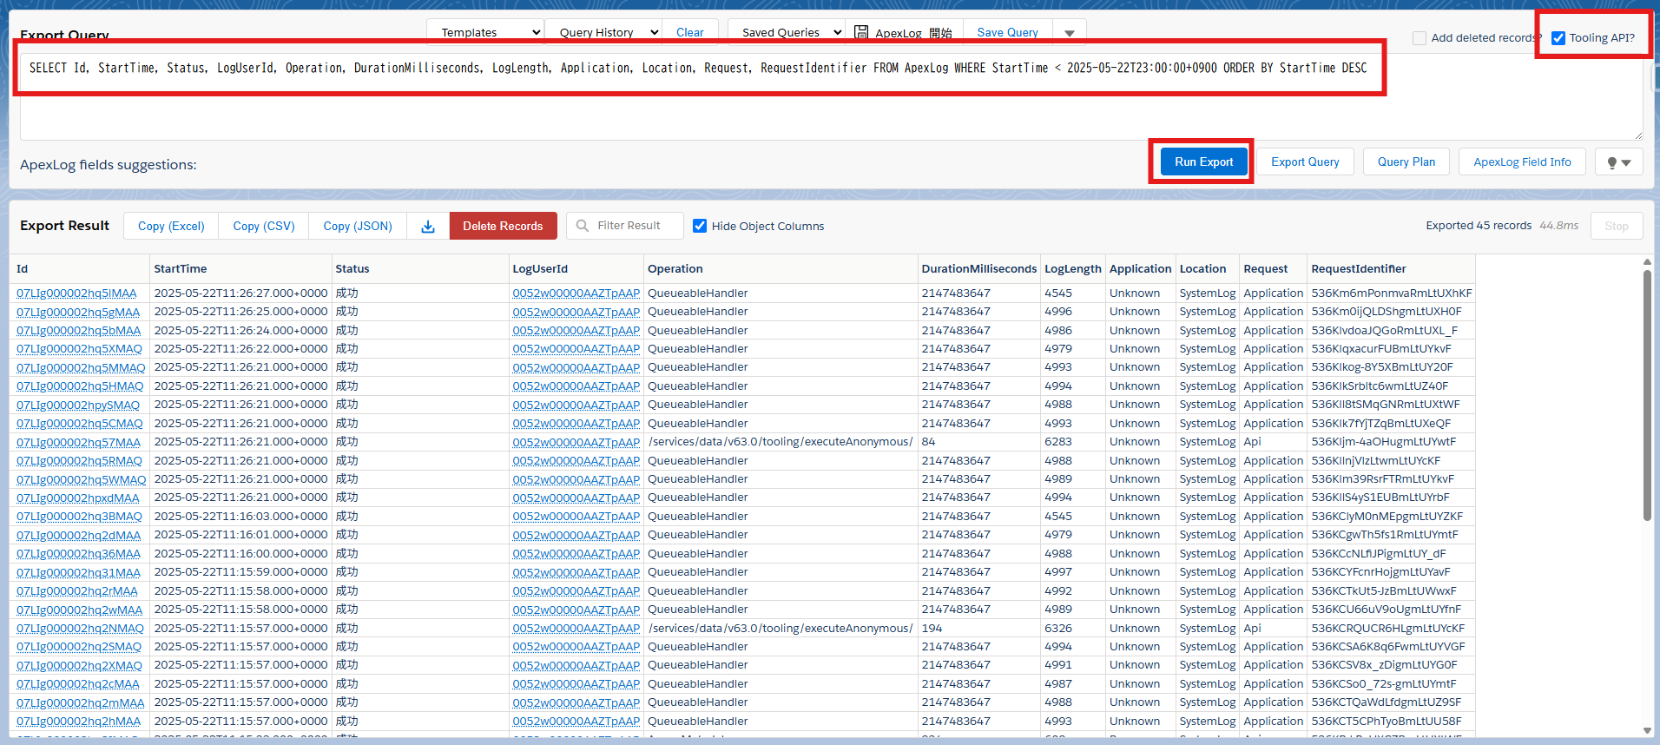Click the StartTime column header
Viewport: 1660px width, 745px height.
coord(241,269)
